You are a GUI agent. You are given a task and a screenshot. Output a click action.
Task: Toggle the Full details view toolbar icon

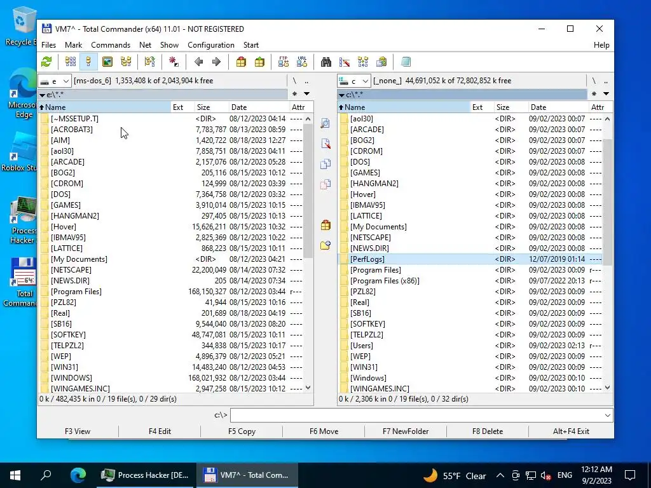(x=88, y=62)
